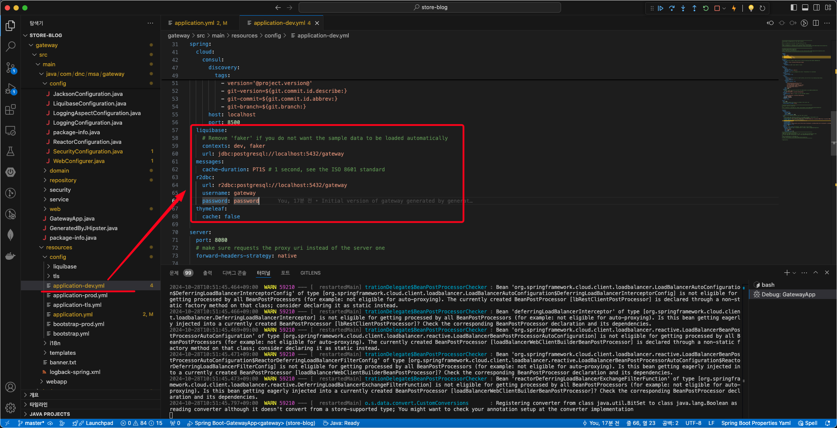Maximize the terminal panel size

click(816, 272)
